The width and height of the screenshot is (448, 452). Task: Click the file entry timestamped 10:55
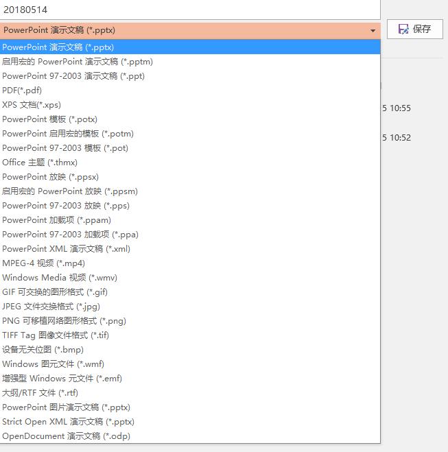(397, 108)
